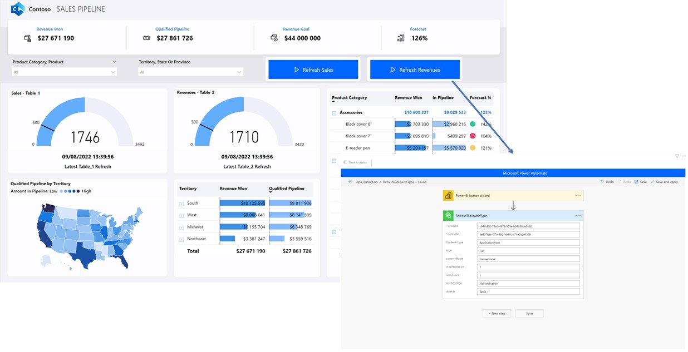This screenshot has width=688, height=352.
Task: Open options menu on RefreshTablewithType card
Action: [578, 215]
